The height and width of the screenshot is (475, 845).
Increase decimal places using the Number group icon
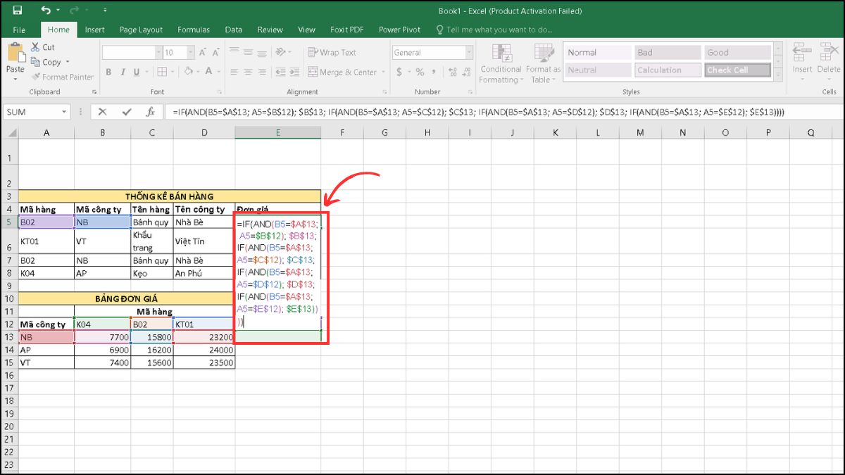click(x=451, y=71)
